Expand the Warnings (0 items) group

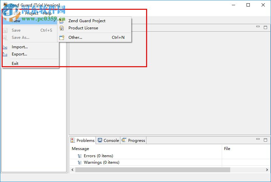click(101, 162)
